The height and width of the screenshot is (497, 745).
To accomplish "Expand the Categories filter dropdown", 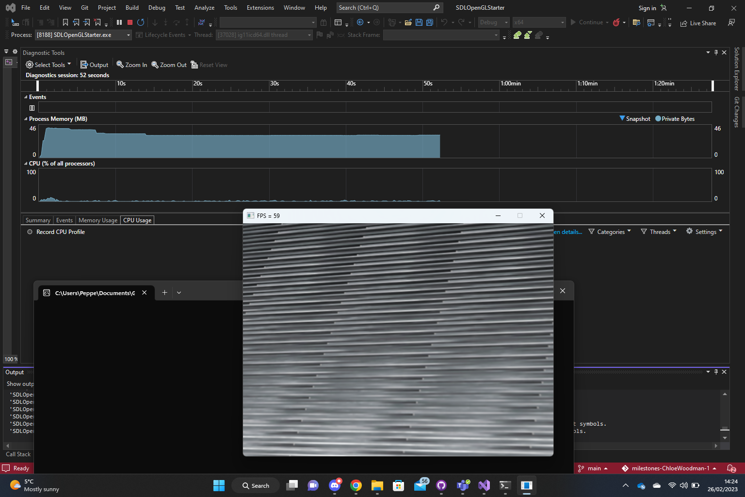I will tap(610, 232).
